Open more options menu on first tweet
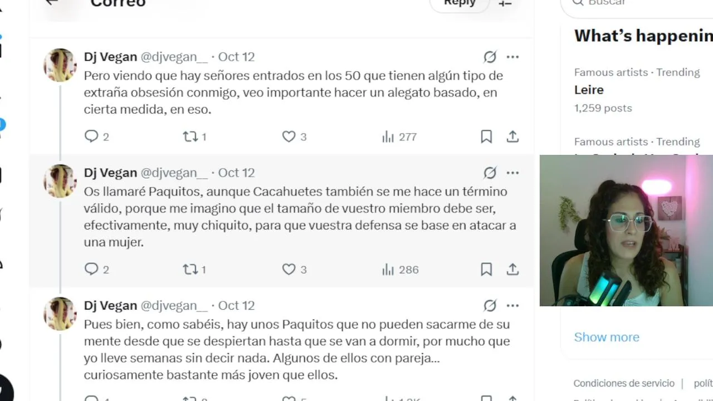713x401 pixels. pos(512,57)
